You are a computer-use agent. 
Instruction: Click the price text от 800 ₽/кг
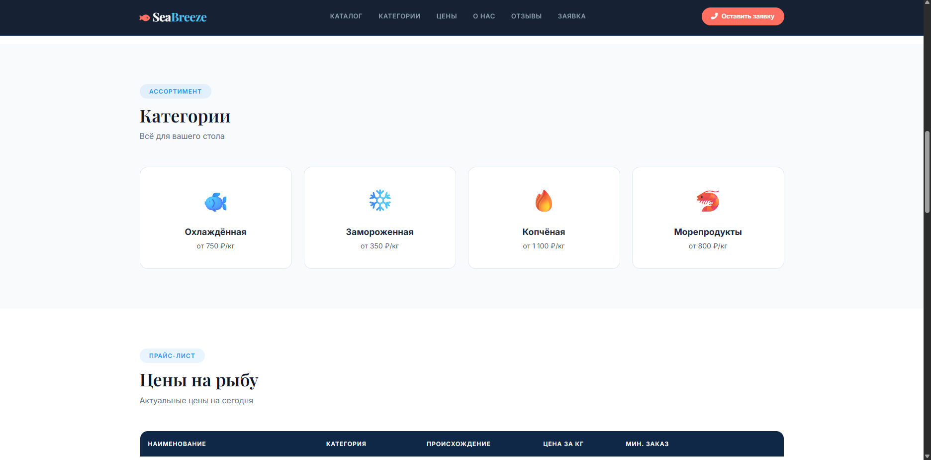point(708,246)
